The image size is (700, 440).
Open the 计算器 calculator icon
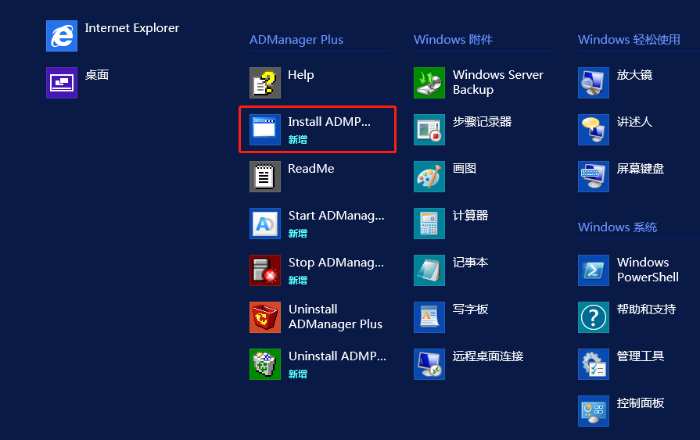[429, 223]
